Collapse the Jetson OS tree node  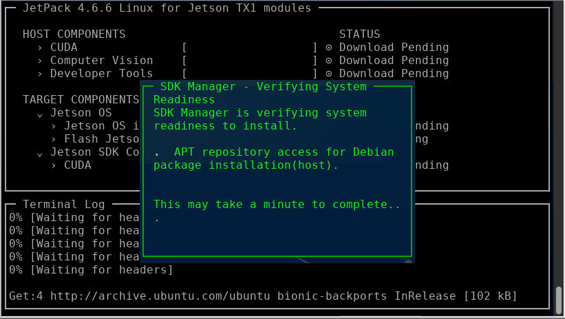click(x=40, y=115)
